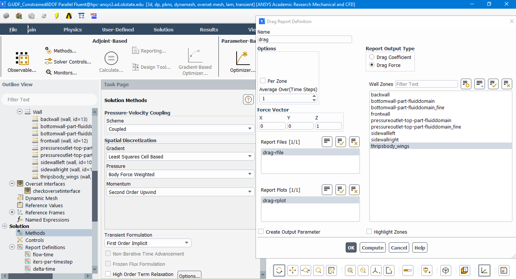Select all shown Report Plots with checkmark icon
Image resolution: width=516 pixels, height=279 pixels.
point(341,190)
